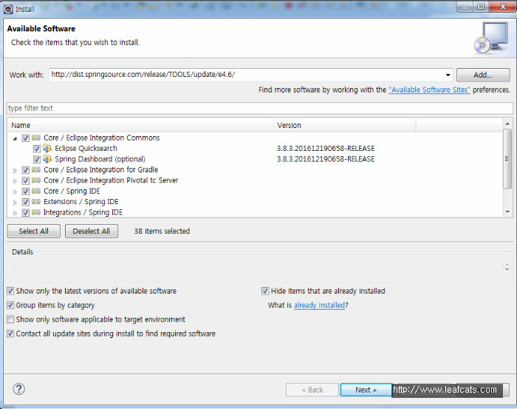
Task: Click the Work with URL input field
Action: coord(247,75)
